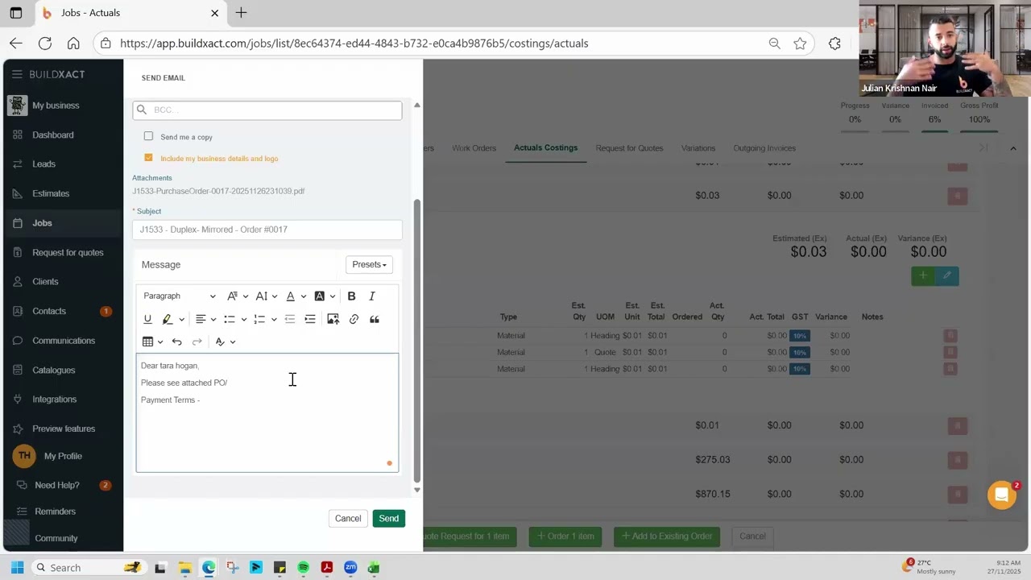
Task: Open the Spotify taskbar icon
Action: (x=303, y=568)
